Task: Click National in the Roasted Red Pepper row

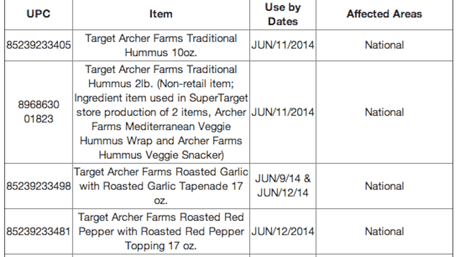Action: click(384, 232)
